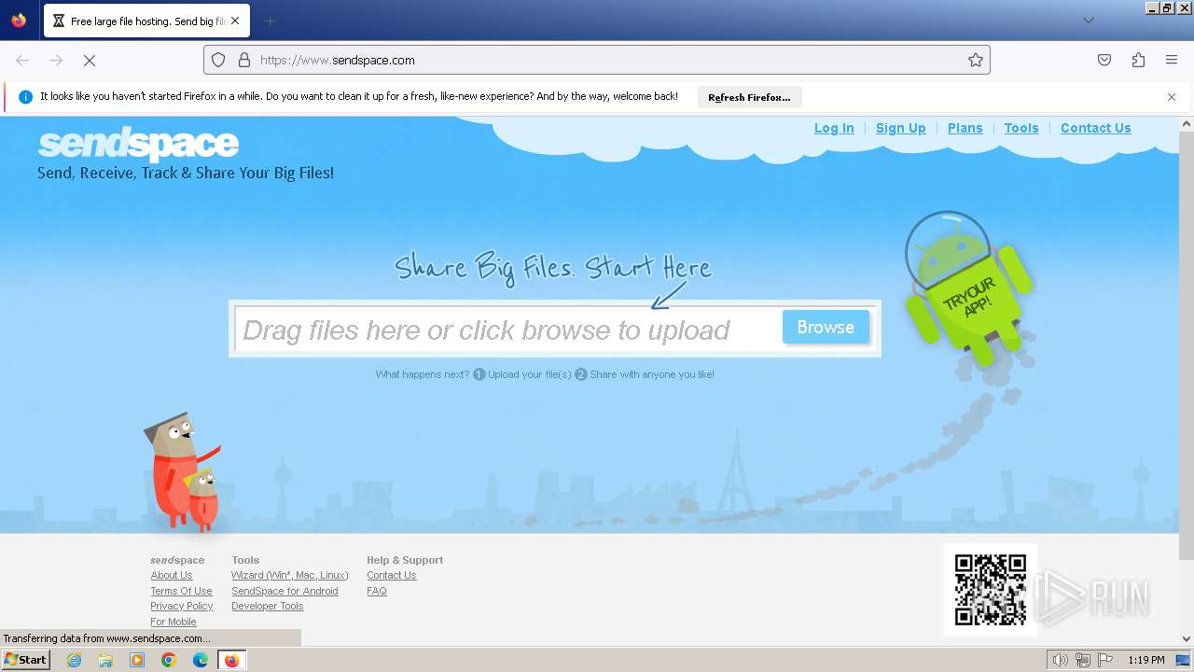The height and width of the screenshot is (672, 1194).
Task: Click the vertical scrollbar up arrow
Action: pyautogui.click(x=1187, y=123)
